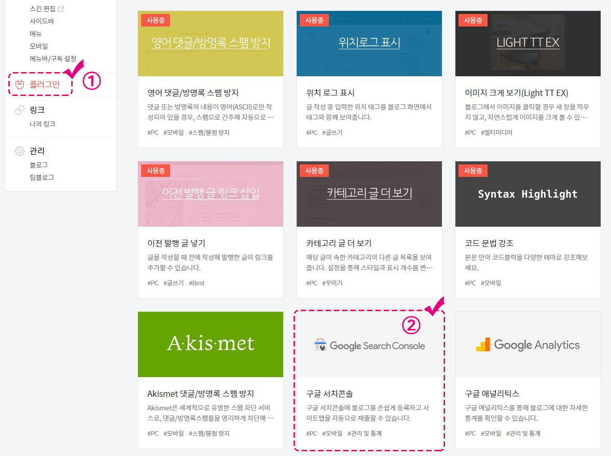The width and height of the screenshot is (611, 456).
Task: Click #멀티미디어 tag under Light TT EX
Action: pyautogui.click(x=496, y=132)
